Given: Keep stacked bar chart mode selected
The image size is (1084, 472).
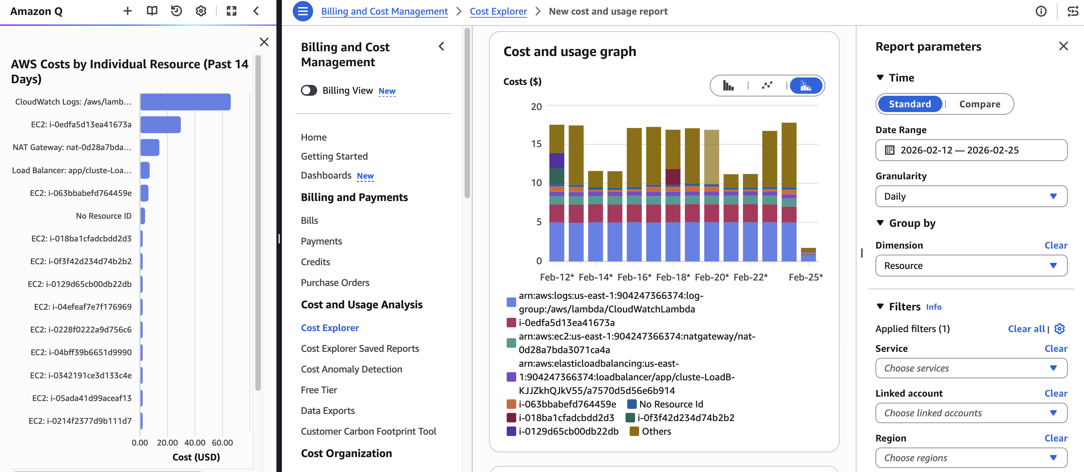Looking at the screenshot, I should (x=806, y=86).
